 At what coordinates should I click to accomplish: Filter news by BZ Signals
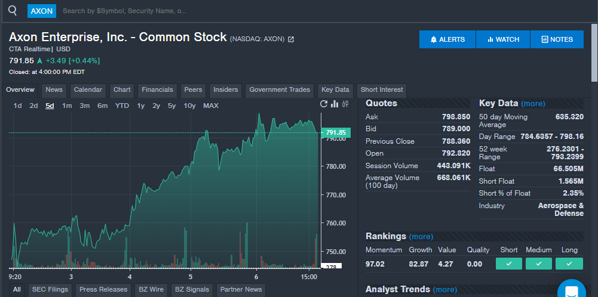(191, 290)
